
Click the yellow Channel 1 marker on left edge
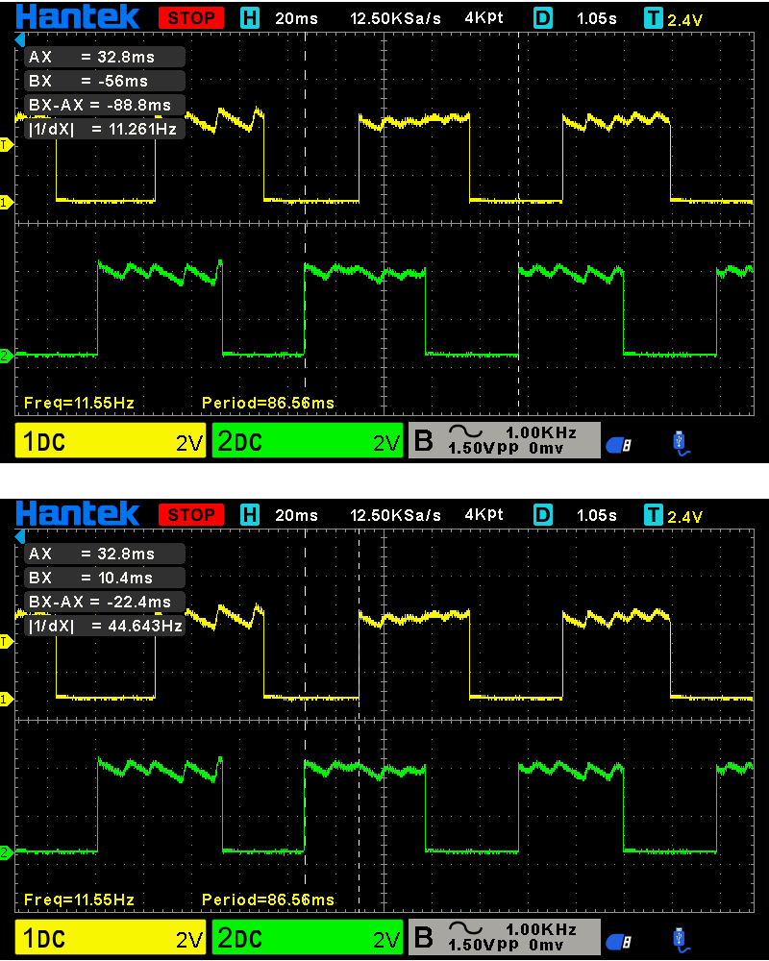(8, 203)
